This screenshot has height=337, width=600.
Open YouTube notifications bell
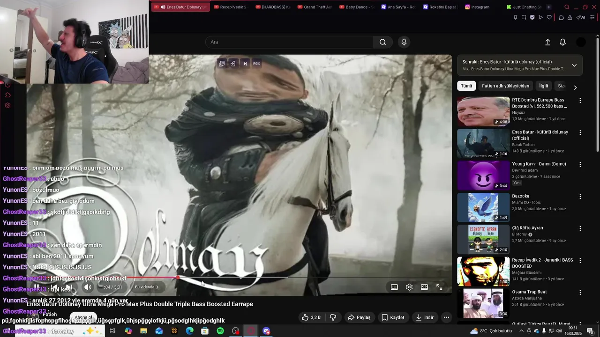coord(563,42)
